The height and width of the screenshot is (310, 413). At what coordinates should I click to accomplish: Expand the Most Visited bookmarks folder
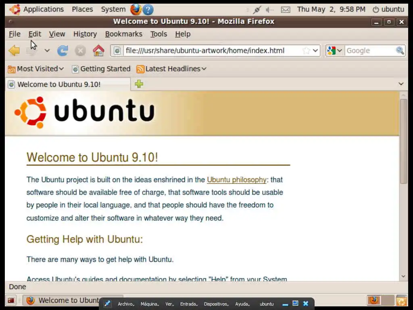point(36,69)
